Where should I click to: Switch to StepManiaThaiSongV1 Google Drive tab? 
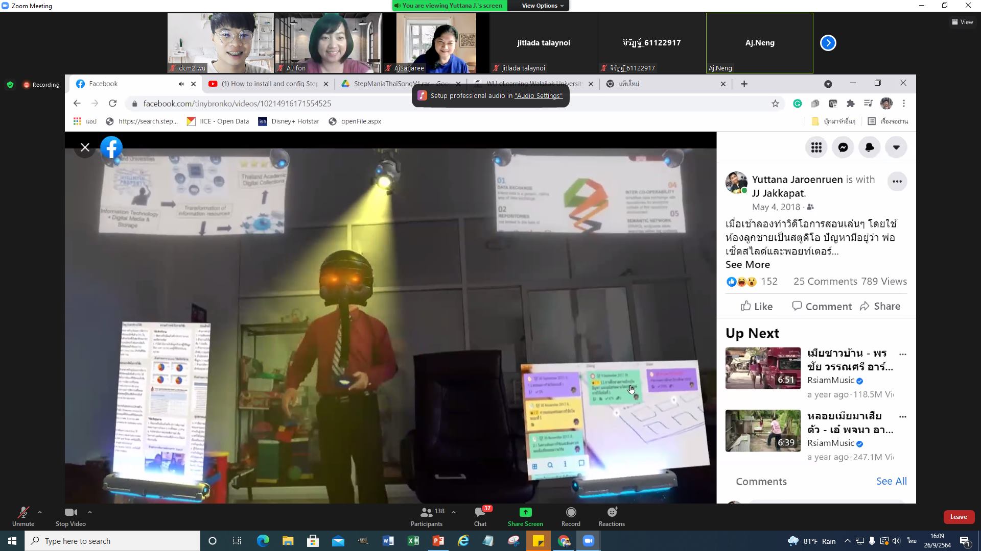pyautogui.click(x=396, y=84)
